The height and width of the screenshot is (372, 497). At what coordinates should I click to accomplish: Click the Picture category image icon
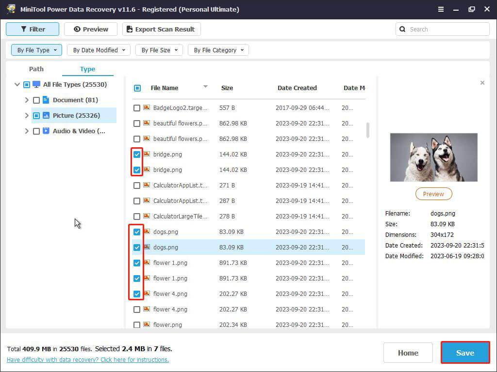[x=46, y=115]
